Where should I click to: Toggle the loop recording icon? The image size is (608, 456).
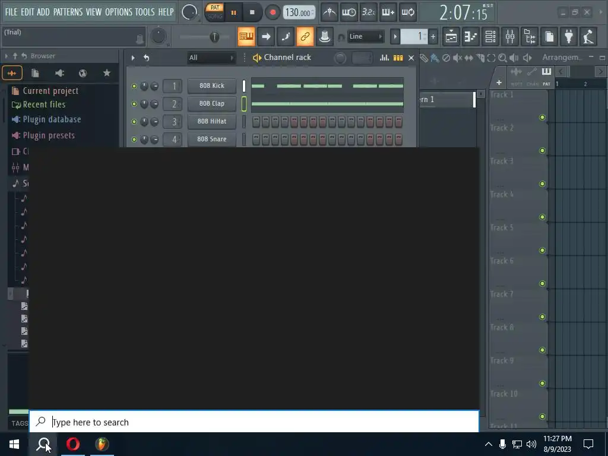408,12
